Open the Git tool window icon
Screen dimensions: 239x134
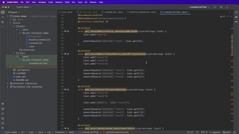[3, 128]
